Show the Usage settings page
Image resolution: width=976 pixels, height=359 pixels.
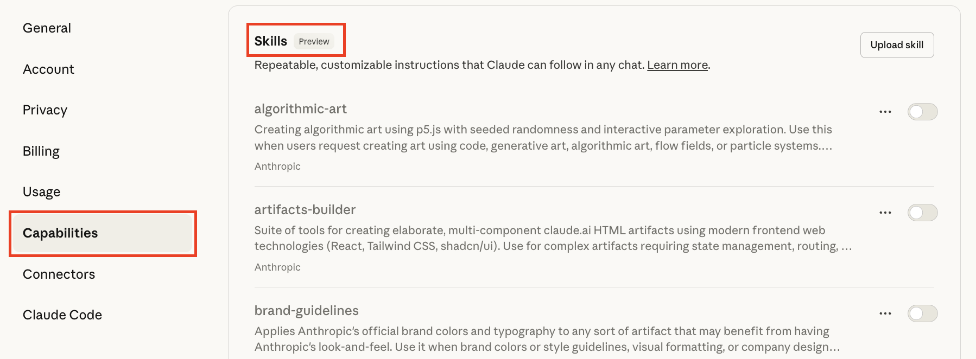click(42, 192)
